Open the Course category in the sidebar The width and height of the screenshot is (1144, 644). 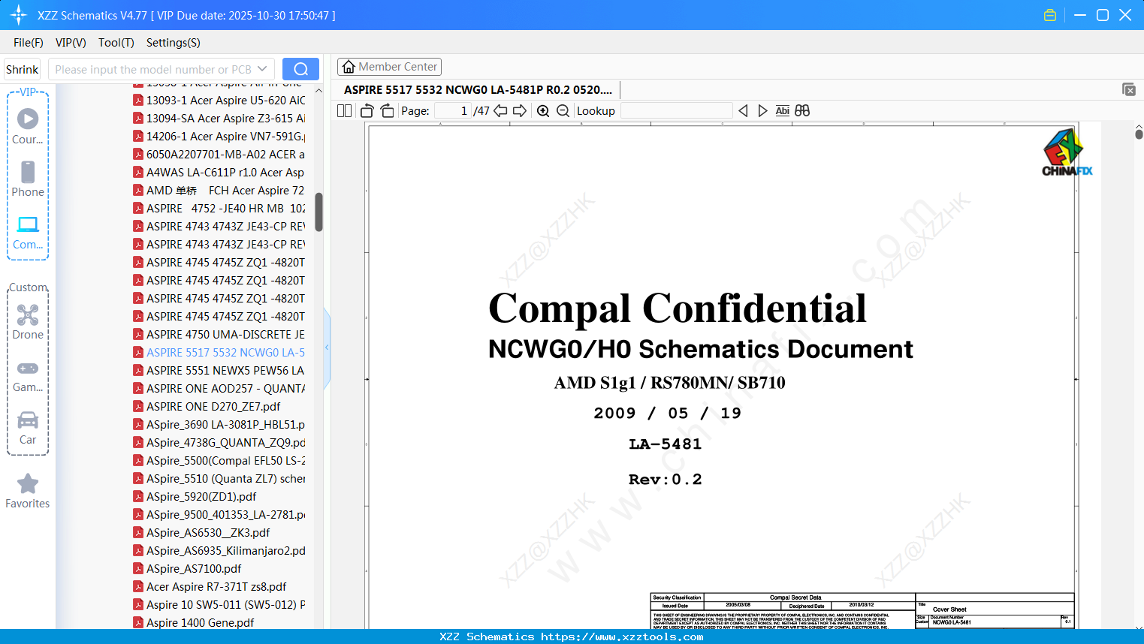click(x=28, y=127)
